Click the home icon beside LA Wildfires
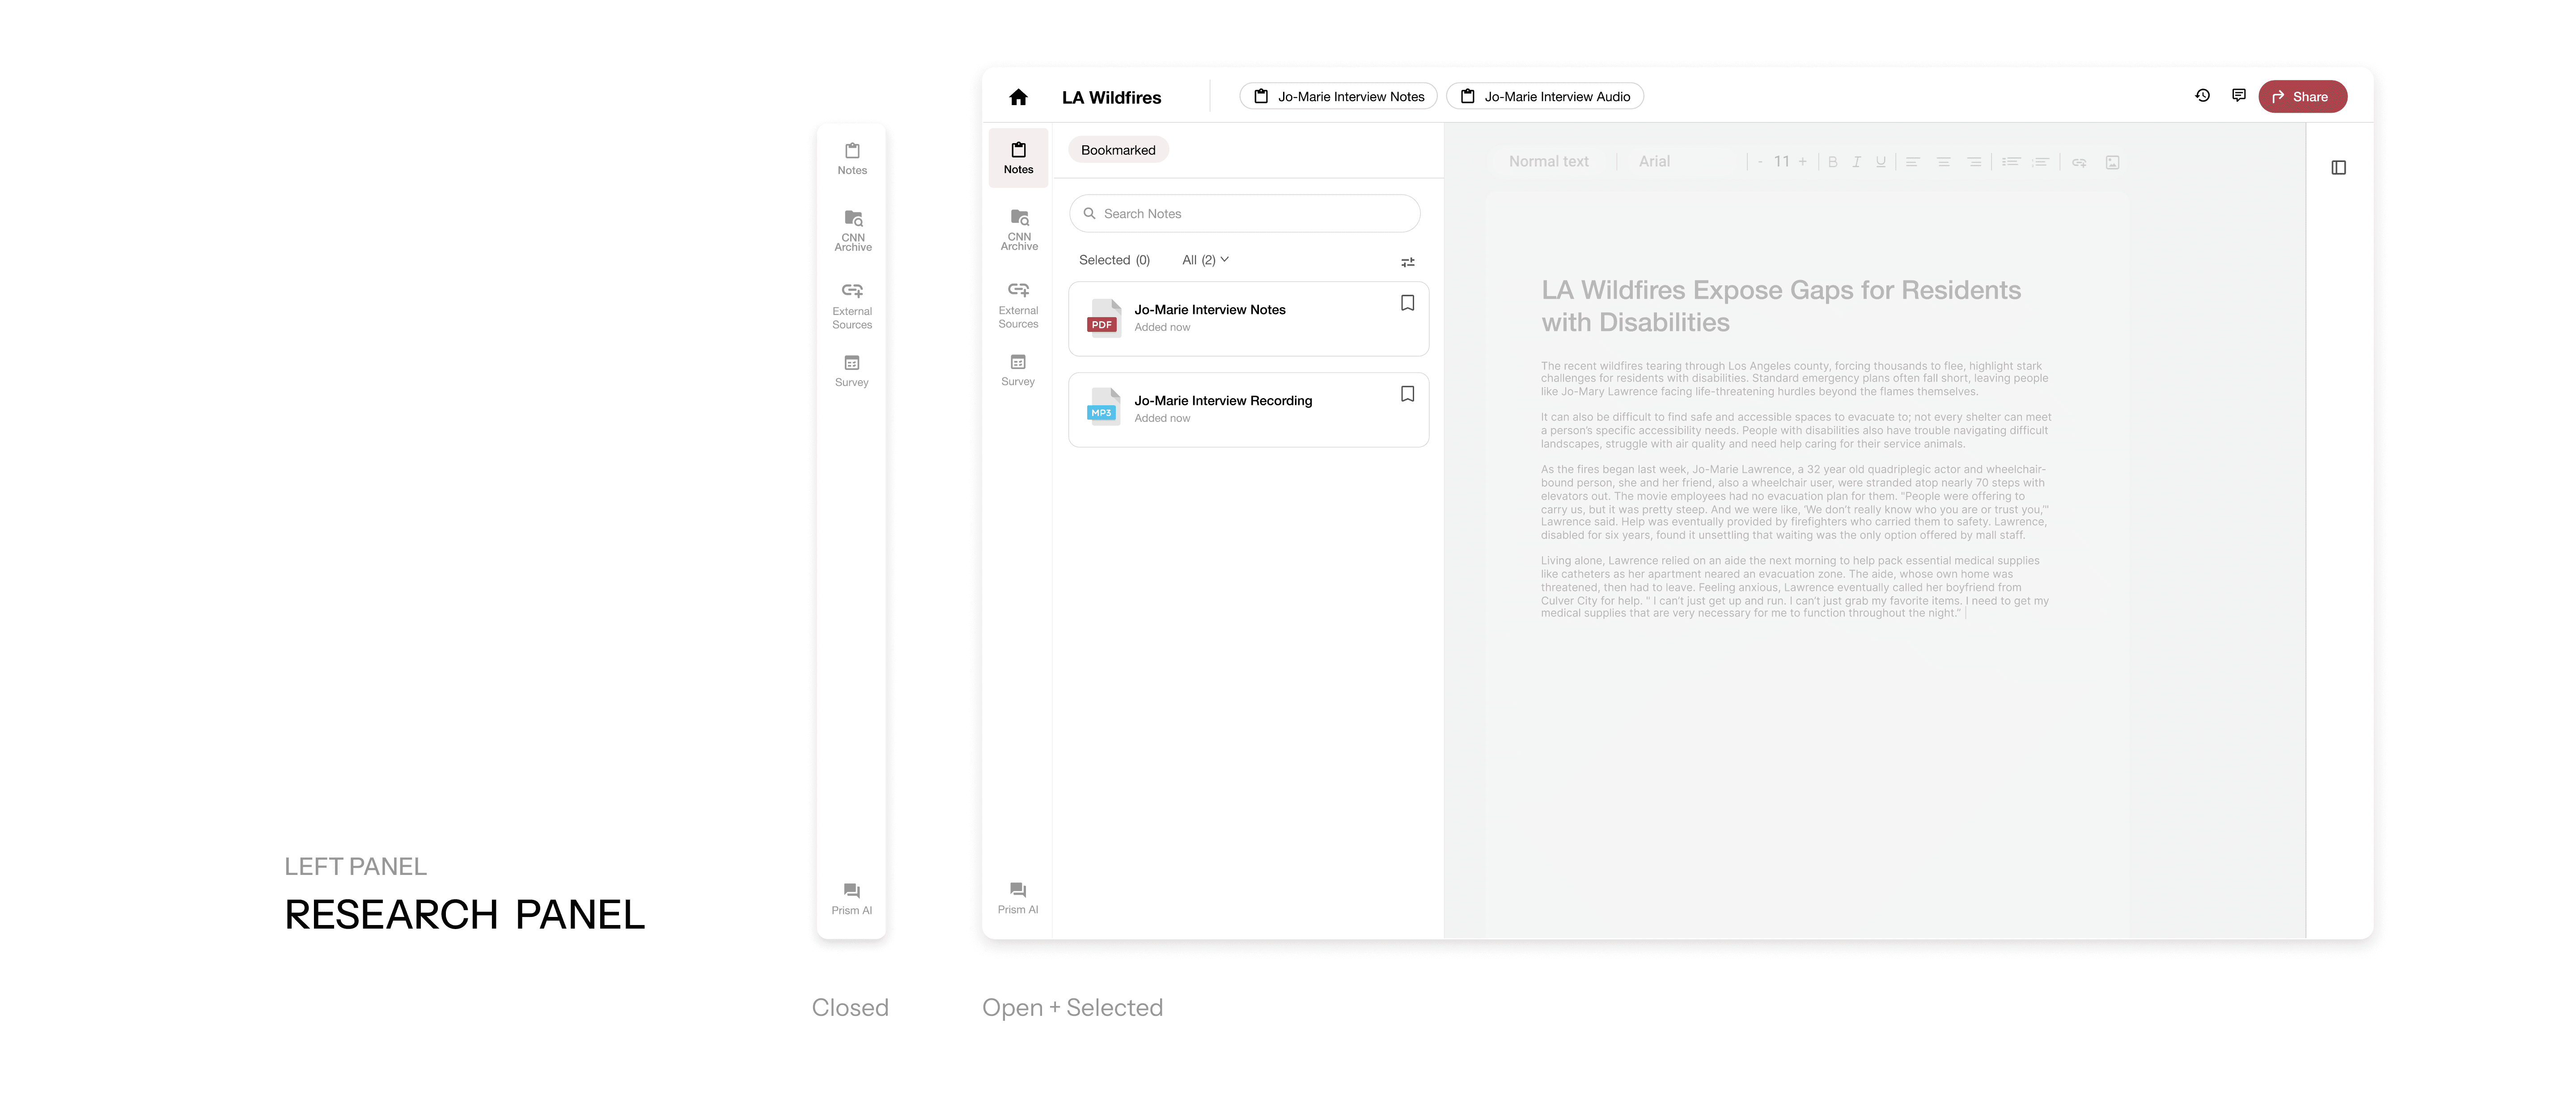Image resolution: width=2576 pixels, height=1095 pixels. pos(1018,97)
